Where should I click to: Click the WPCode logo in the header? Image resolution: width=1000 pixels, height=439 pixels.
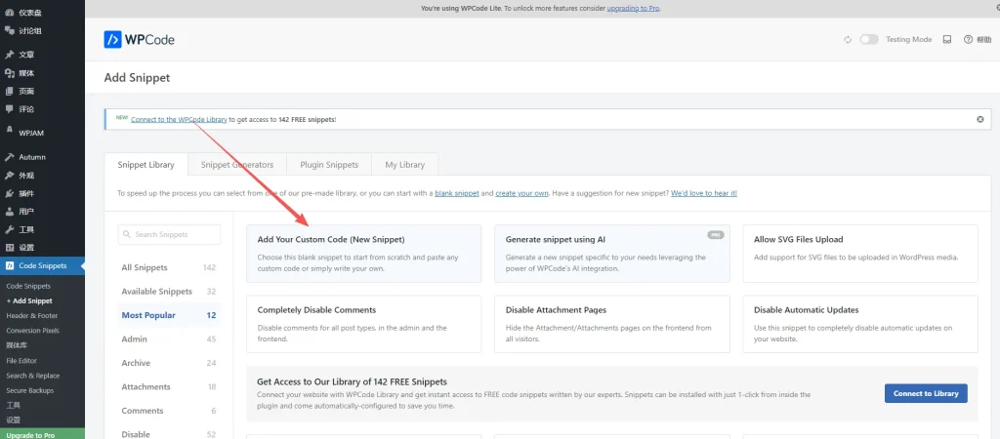[139, 40]
